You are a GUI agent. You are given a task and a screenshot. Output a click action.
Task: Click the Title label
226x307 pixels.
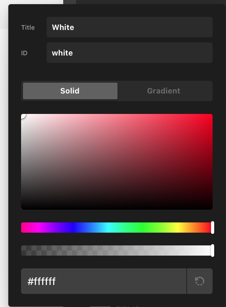pyautogui.click(x=28, y=27)
